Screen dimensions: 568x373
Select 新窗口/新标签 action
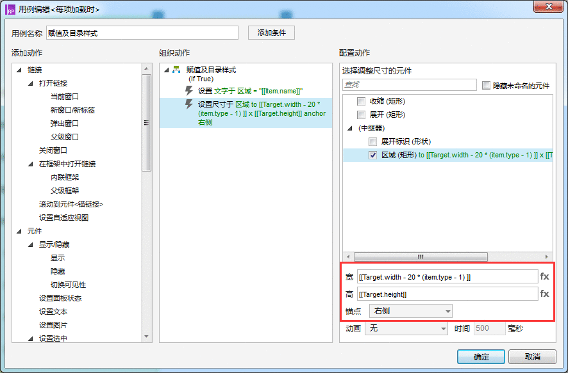click(x=72, y=110)
